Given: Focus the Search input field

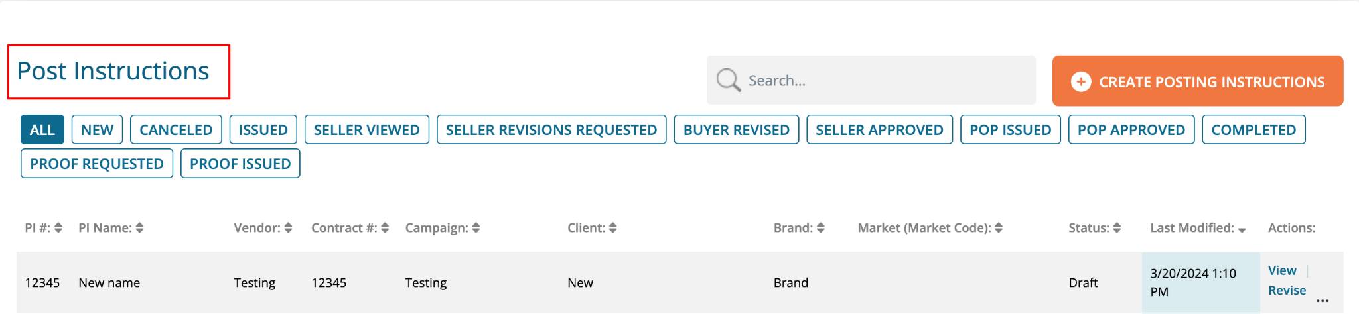Looking at the screenshot, I should point(871,80).
